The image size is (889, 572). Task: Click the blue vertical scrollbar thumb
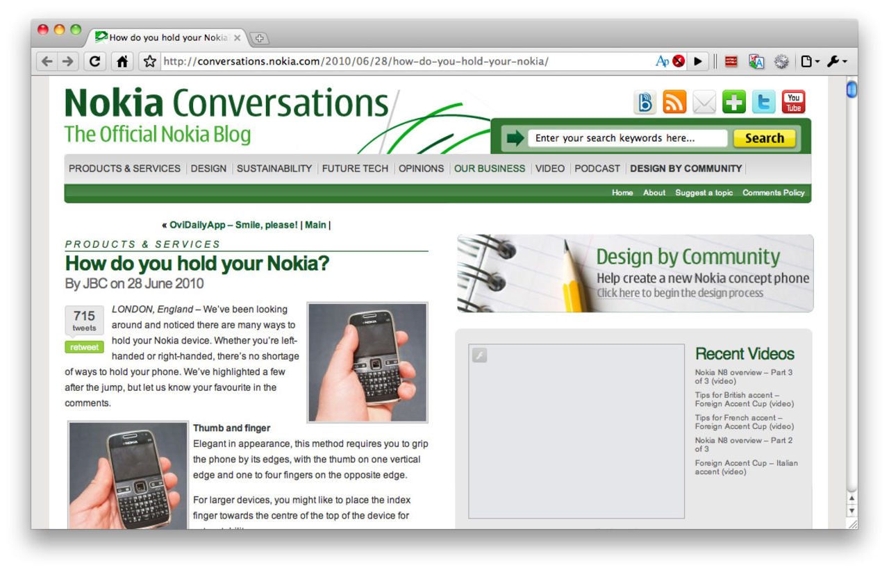[851, 90]
